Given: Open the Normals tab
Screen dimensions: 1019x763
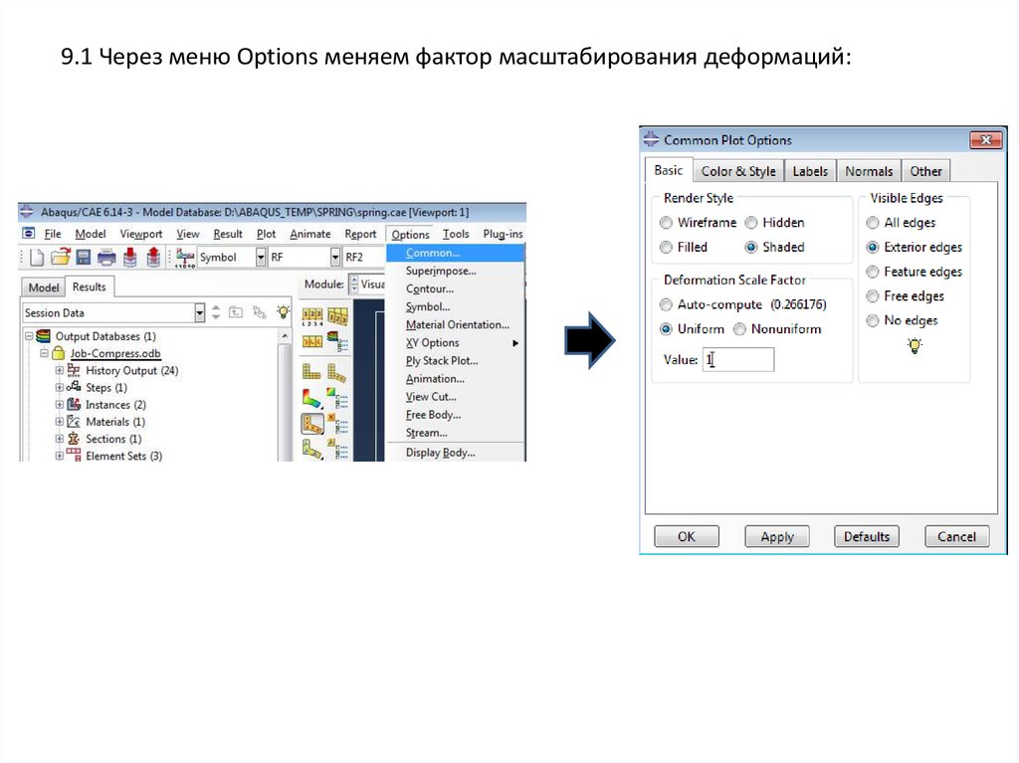Looking at the screenshot, I should pos(868,171).
